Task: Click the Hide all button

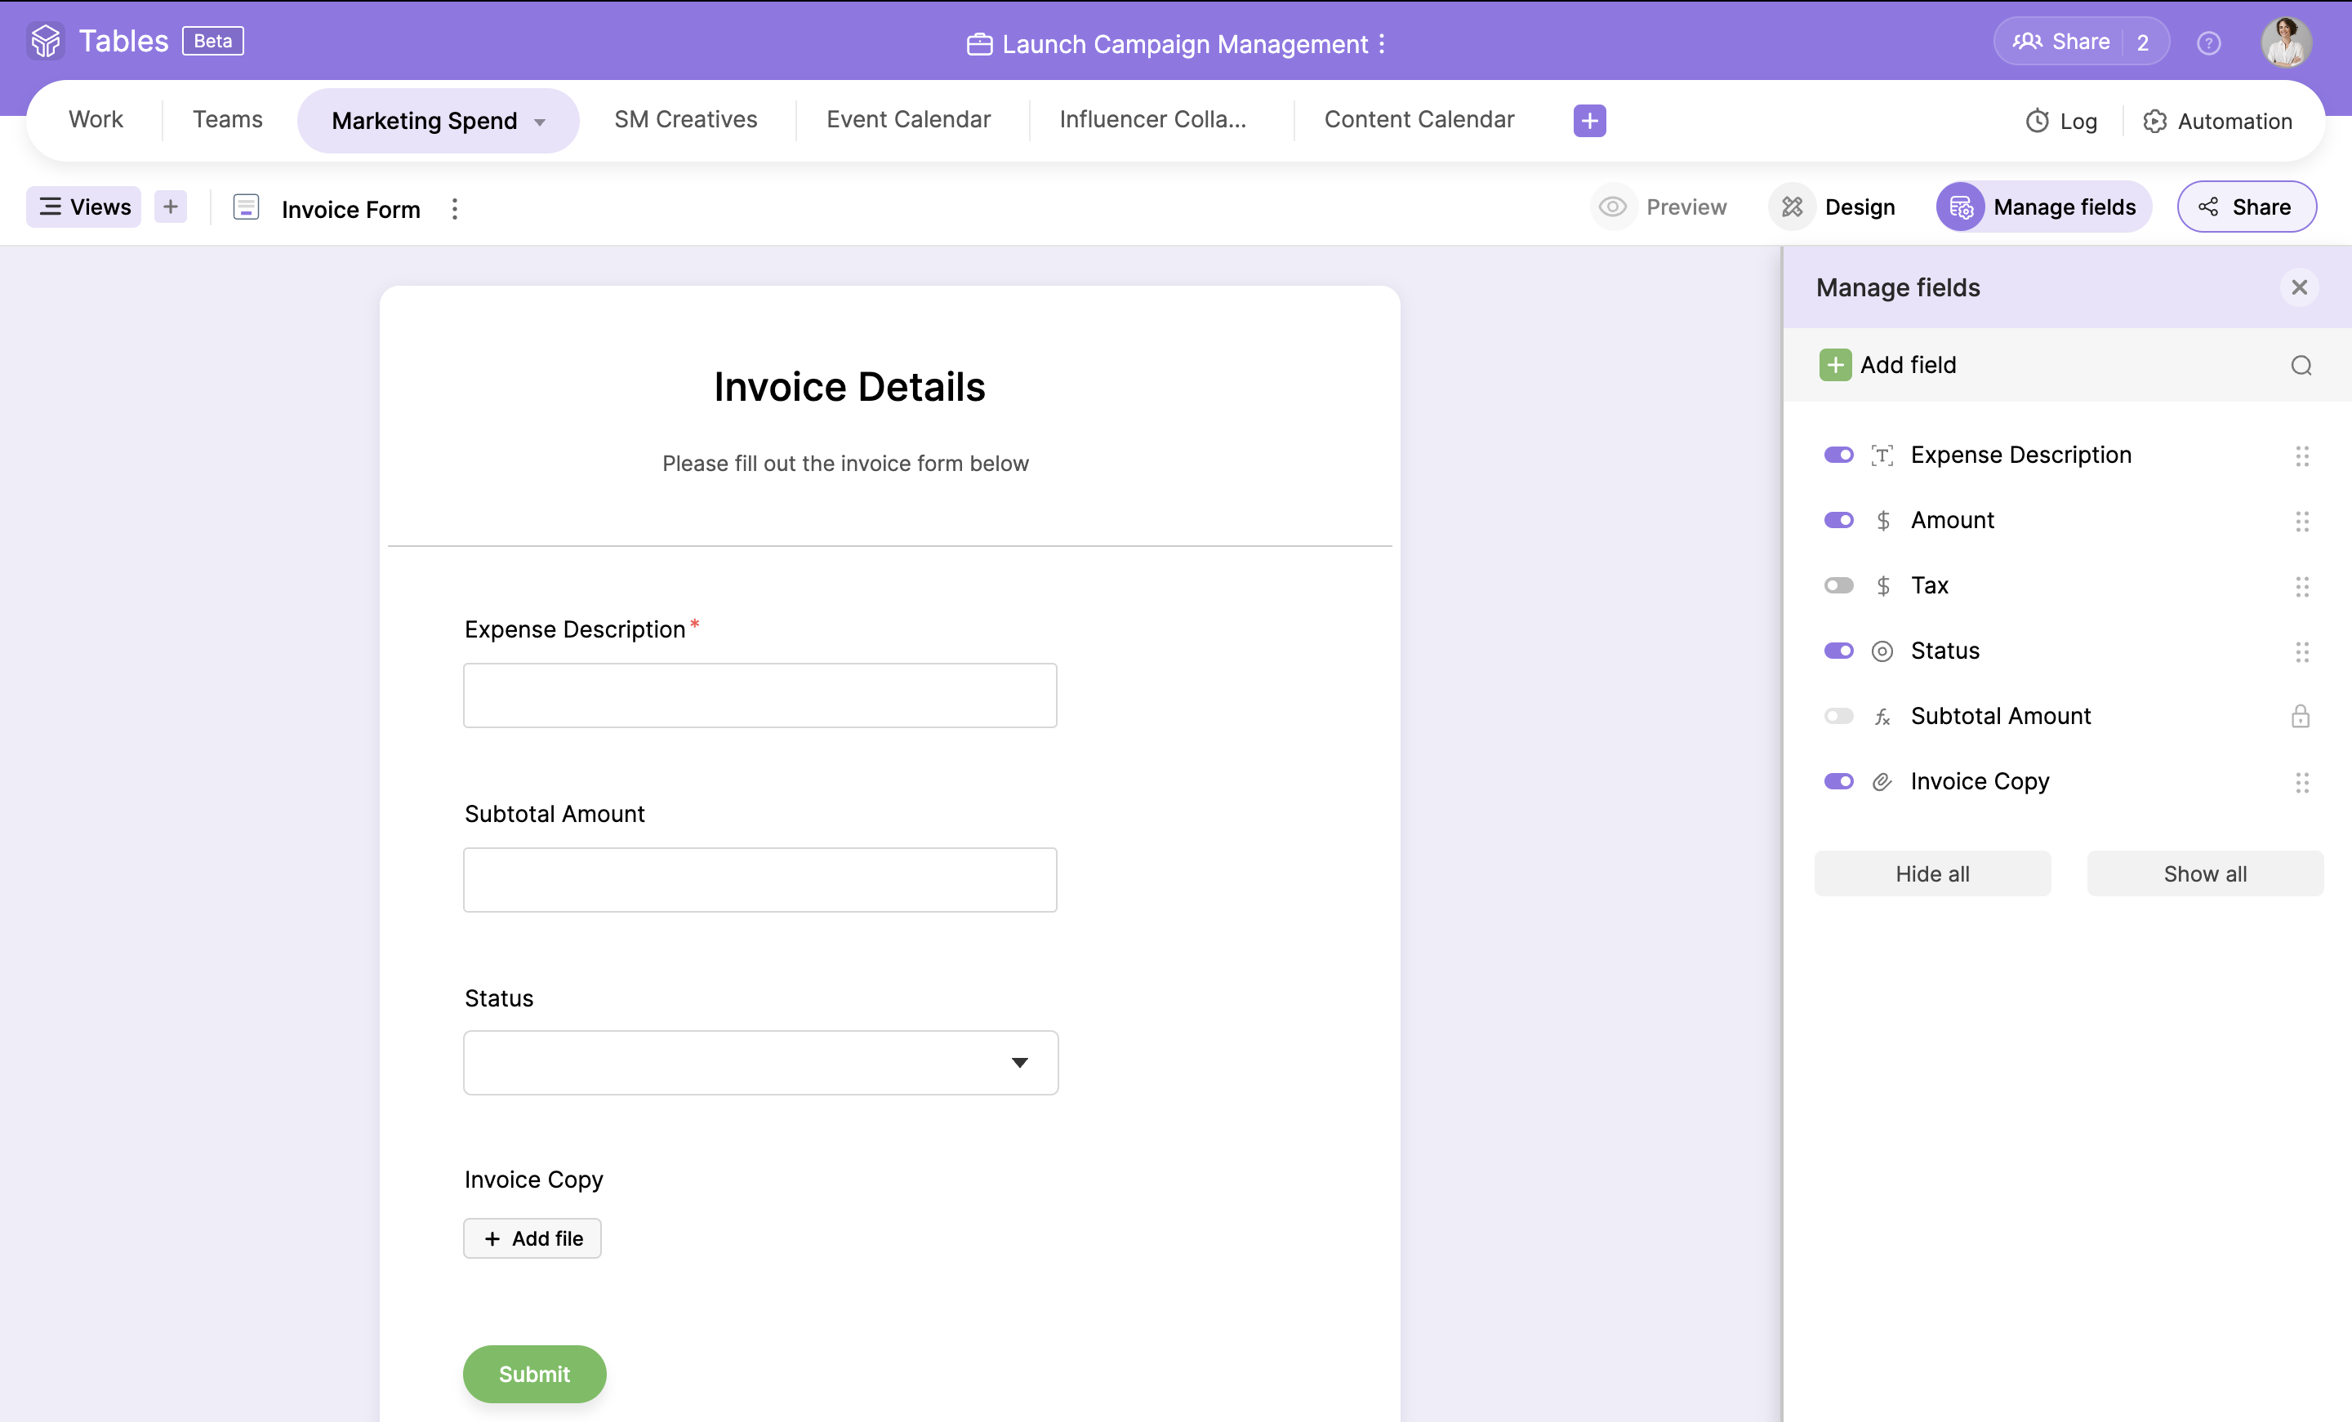Action: (1931, 873)
